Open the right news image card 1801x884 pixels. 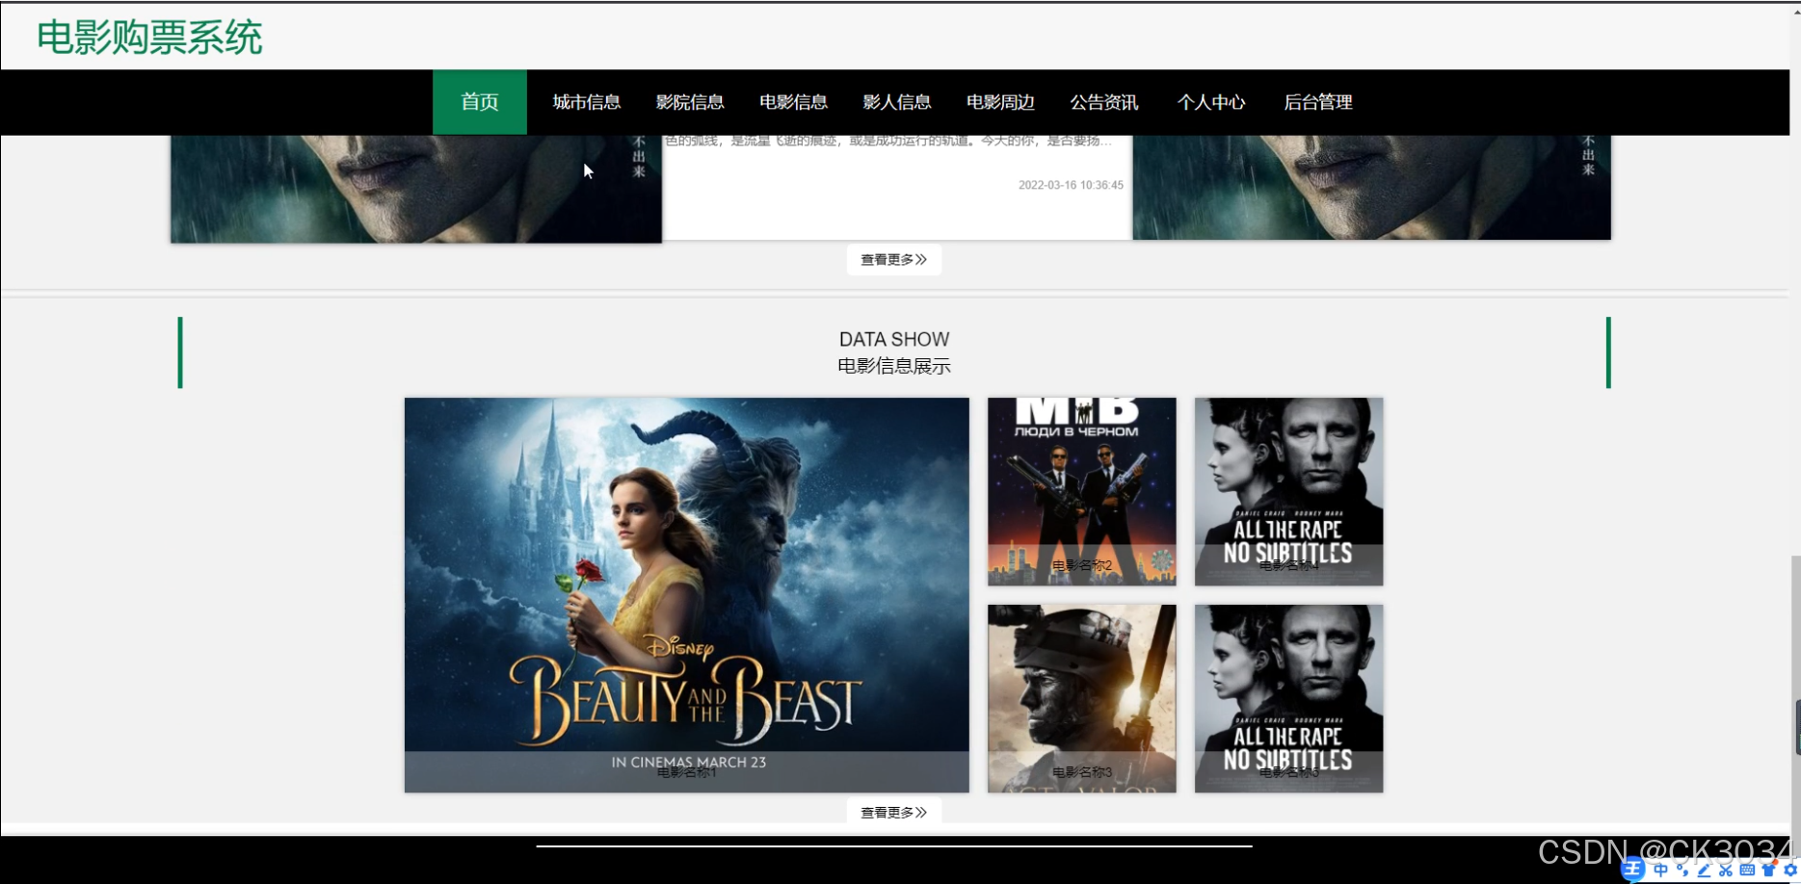pyautogui.click(x=1371, y=187)
